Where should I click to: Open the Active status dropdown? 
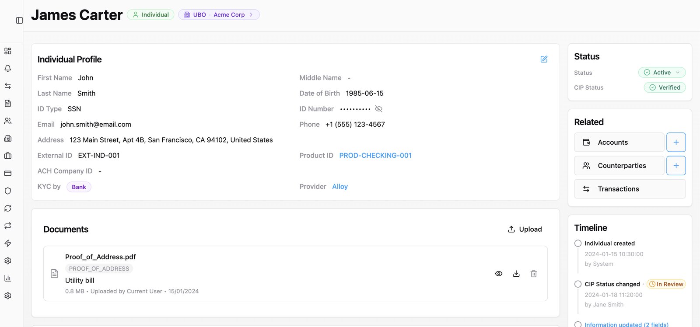662,73
